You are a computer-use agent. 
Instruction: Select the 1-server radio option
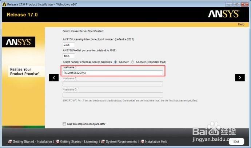click(115, 62)
